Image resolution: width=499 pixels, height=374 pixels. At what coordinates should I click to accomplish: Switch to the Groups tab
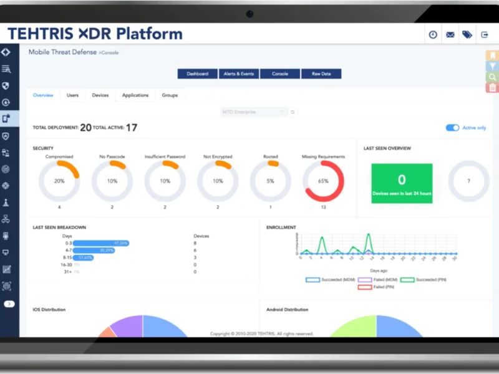click(x=170, y=95)
